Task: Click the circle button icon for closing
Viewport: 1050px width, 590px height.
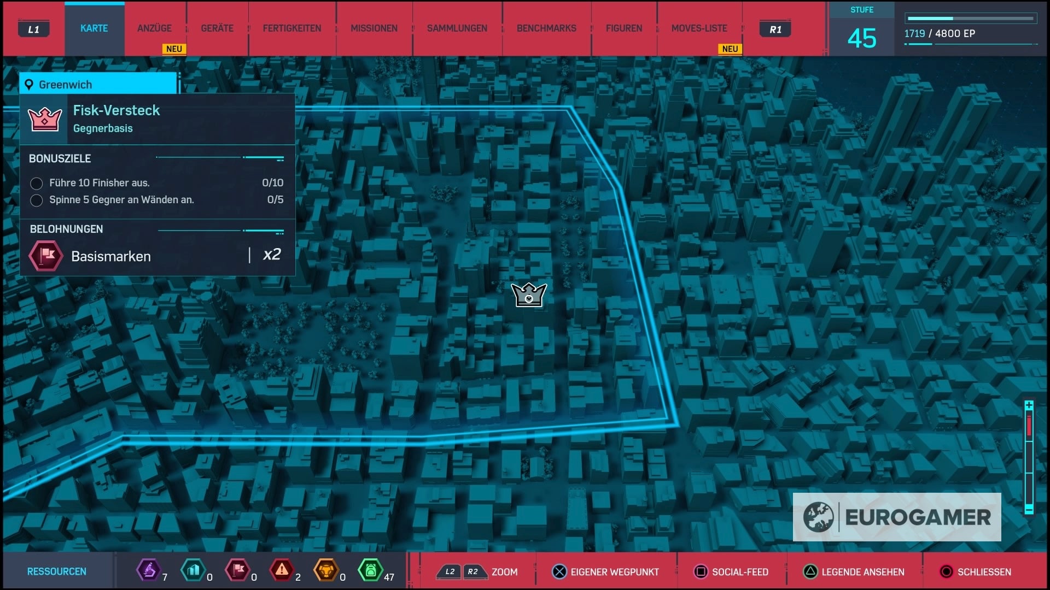Action: coord(946,572)
